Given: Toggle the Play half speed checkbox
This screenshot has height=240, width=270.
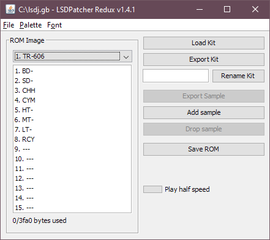Looking at the screenshot, I should [152, 189].
